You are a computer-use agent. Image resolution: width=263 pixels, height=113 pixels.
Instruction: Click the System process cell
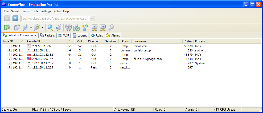(x=200, y=63)
